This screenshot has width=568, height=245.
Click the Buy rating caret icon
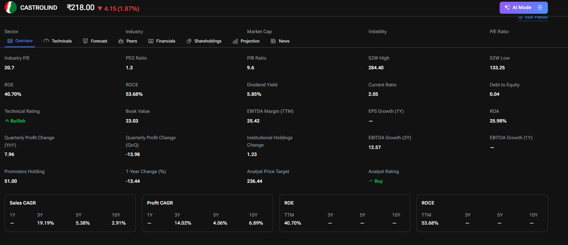click(x=371, y=181)
